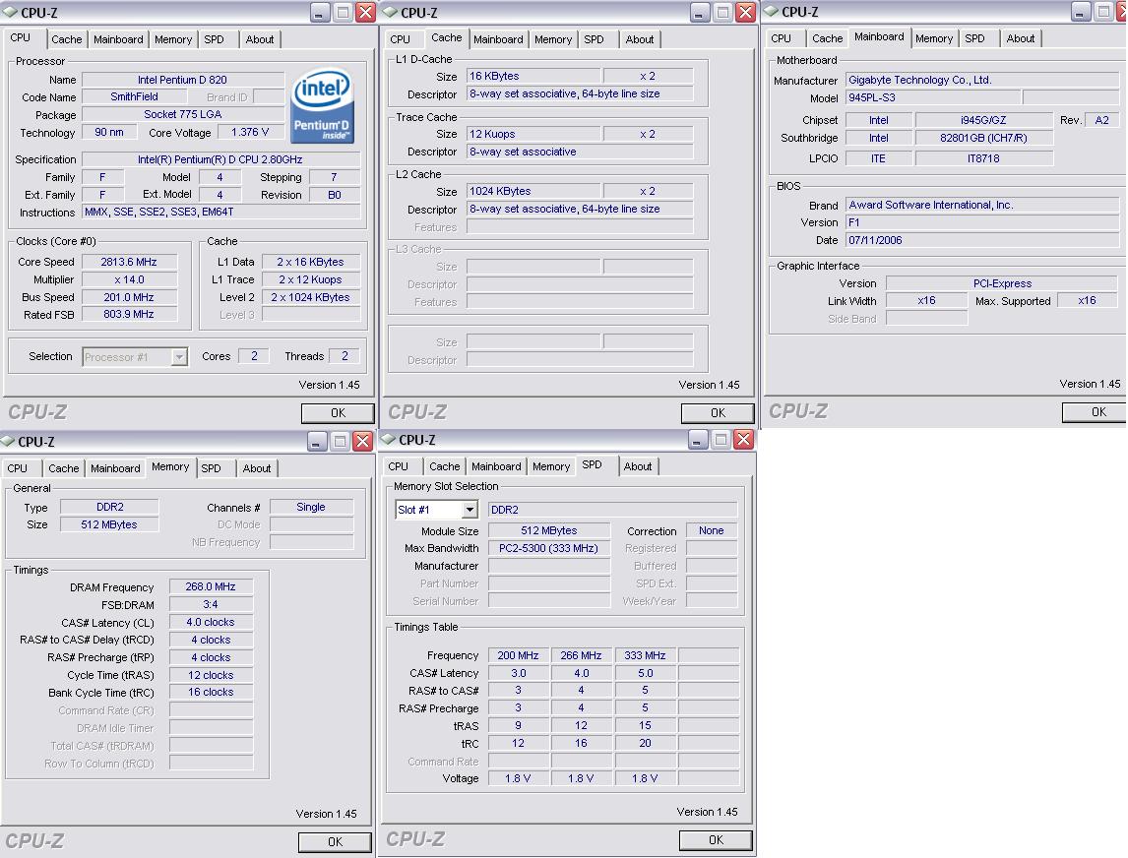Image resolution: width=1128 pixels, height=858 pixels.
Task: Click the Rated FSB value 803.9 MHz
Action: pyautogui.click(x=129, y=314)
